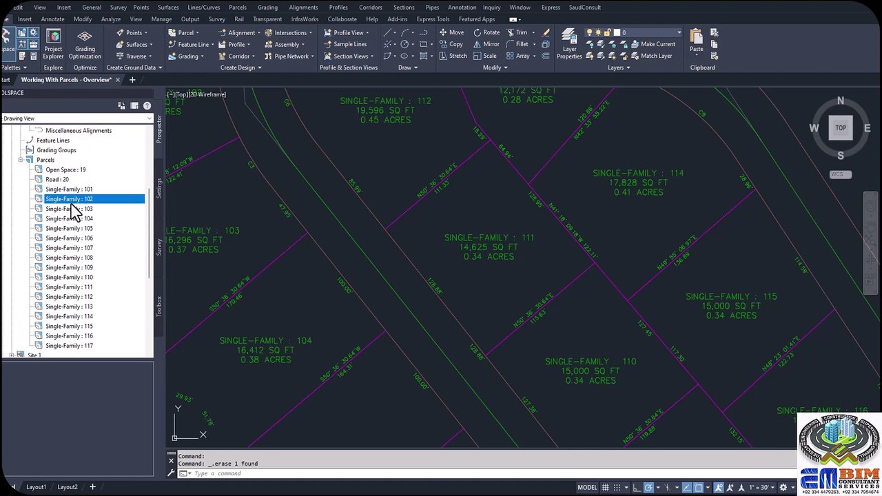The width and height of the screenshot is (882, 496).
Task: Select the Scale tool
Action: [484, 56]
